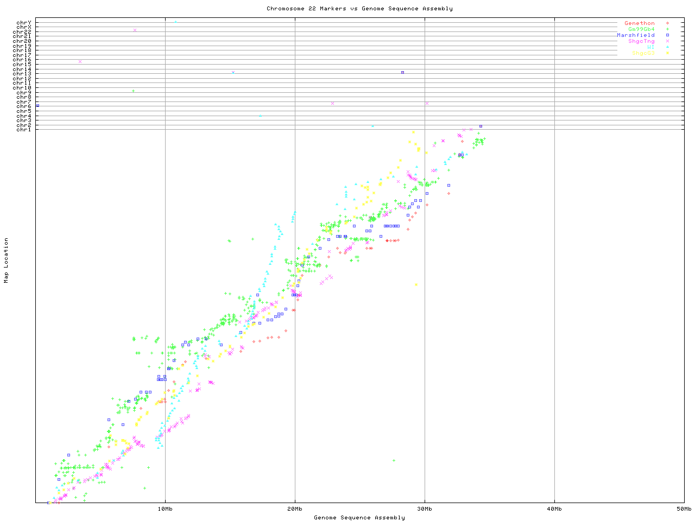695x521 pixels.
Task: Select the Gm99Gb4 legend label
Action: [641, 29]
